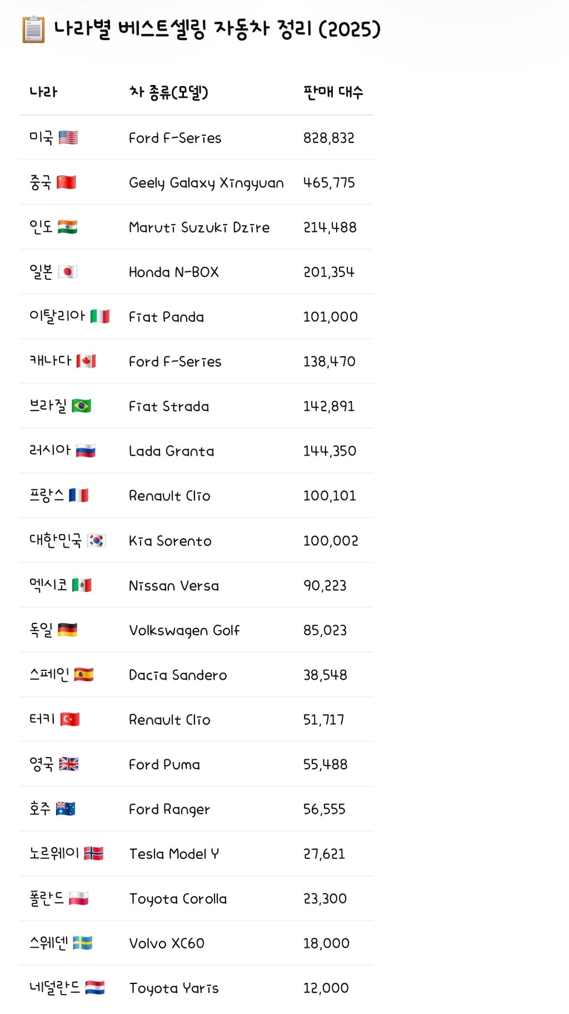Click the 차 종류(모델) column header
The height and width of the screenshot is (1014, 569).
(168, 92)
